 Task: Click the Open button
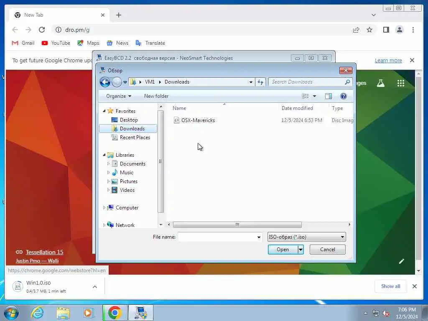(283, 250)
